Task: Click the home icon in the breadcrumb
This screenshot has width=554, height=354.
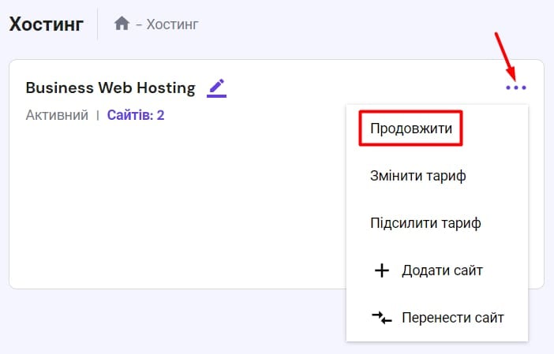Action: click(x=122, y=24)
